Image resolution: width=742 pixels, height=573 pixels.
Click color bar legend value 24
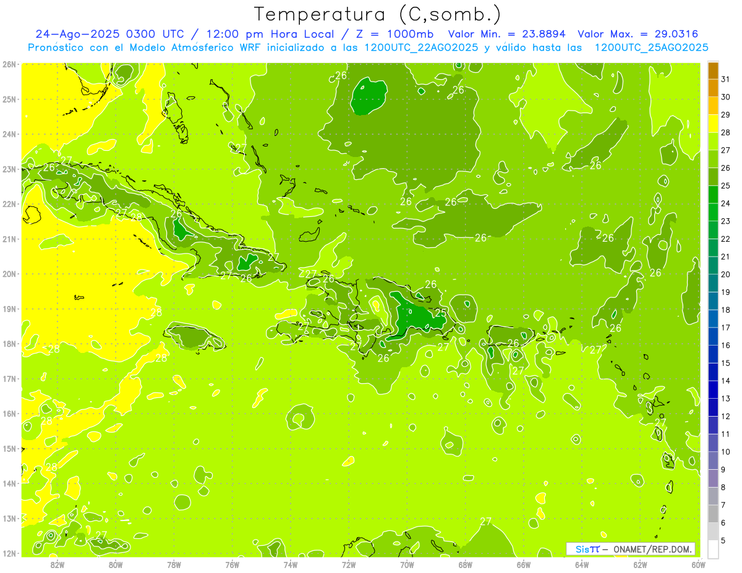coord(725,203)
